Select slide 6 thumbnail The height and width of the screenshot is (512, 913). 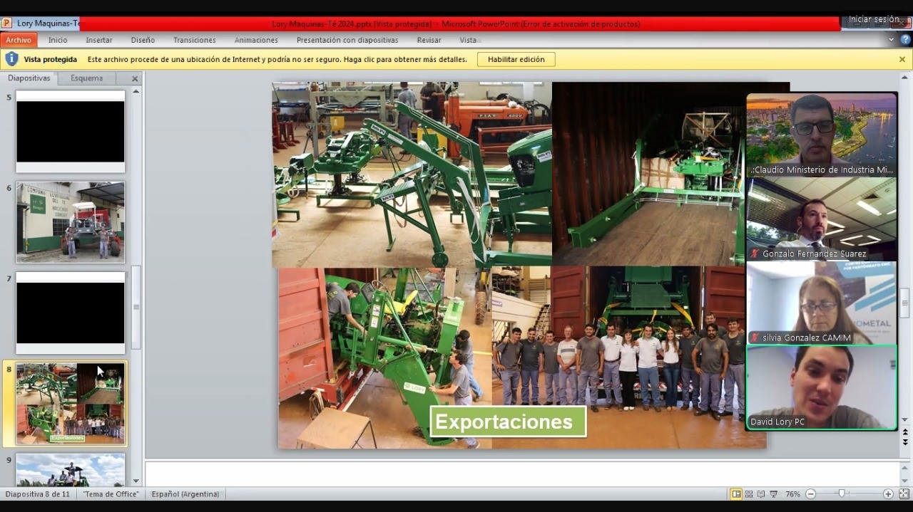[70, 221]
